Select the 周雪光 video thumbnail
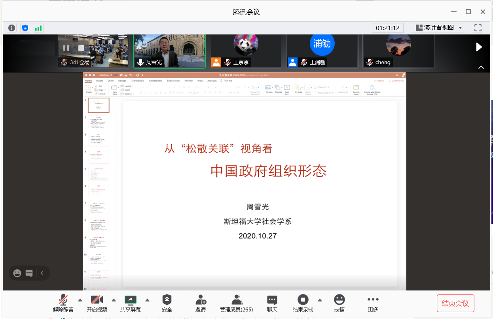 (x=169, y=52)
